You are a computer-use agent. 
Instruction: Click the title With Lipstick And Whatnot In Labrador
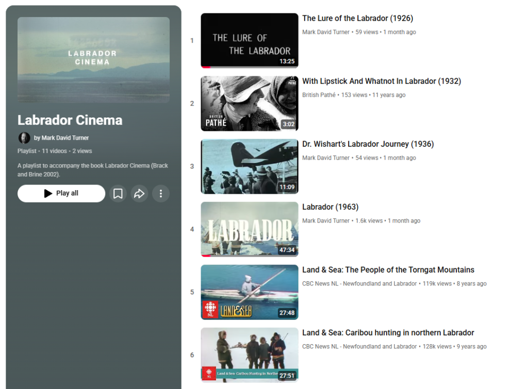[381, 81]
